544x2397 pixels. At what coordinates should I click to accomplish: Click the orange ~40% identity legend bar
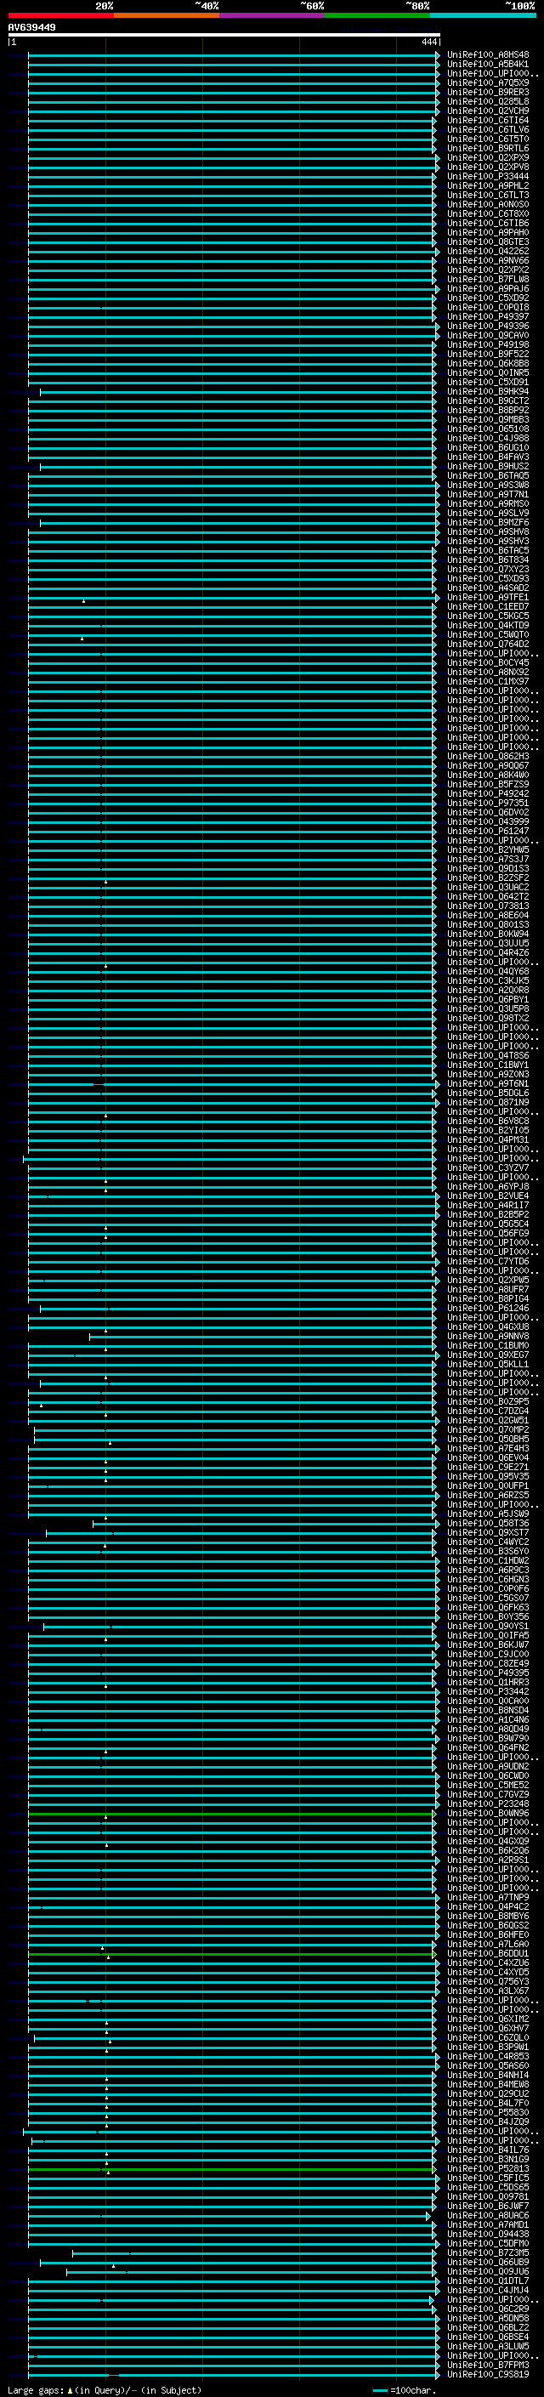pyautogui.click(x=167, y=15)
